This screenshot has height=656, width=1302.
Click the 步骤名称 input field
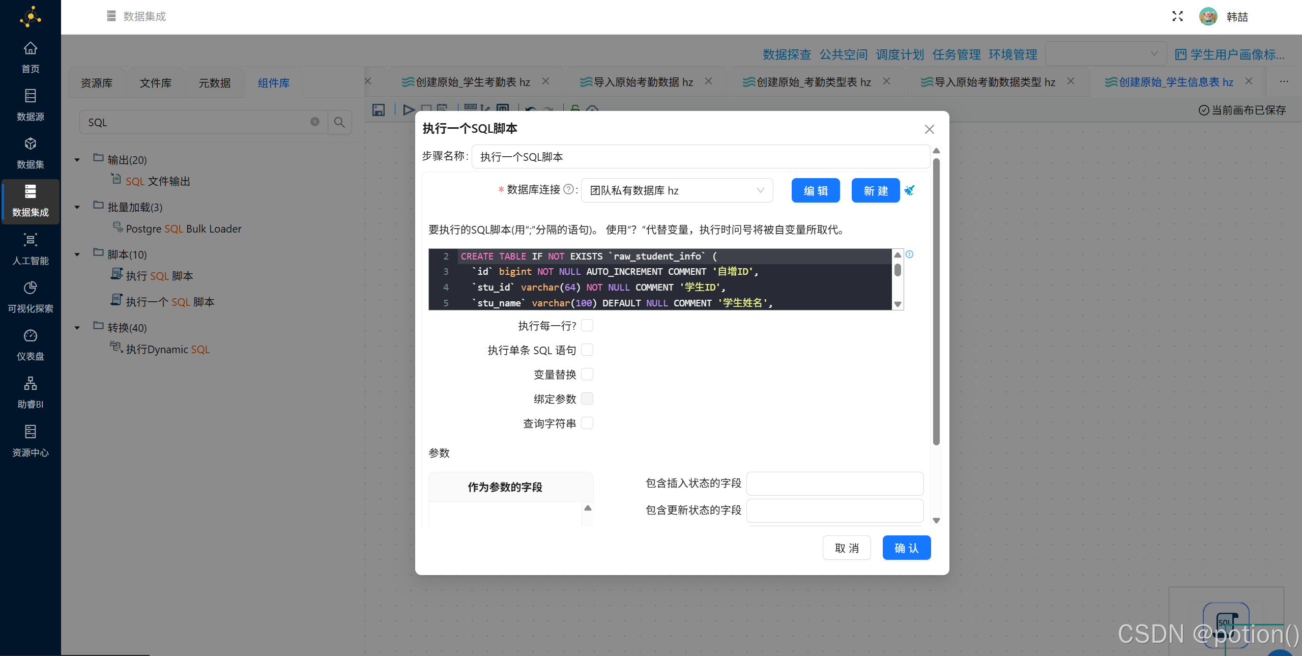coord(701,156)
